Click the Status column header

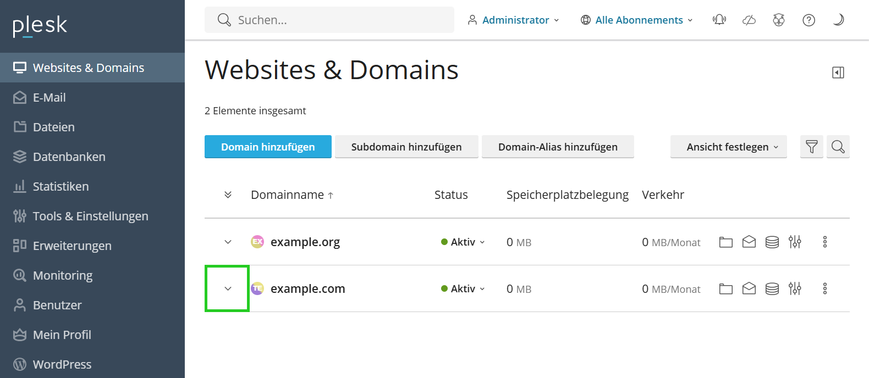[x=451, y=195]
